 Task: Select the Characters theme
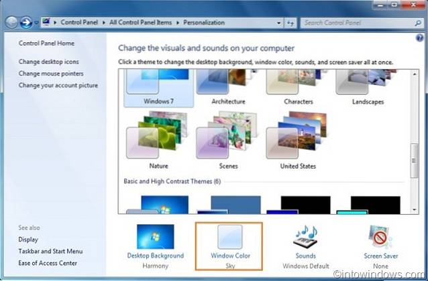pyautogui.click(x=299, y=88)
